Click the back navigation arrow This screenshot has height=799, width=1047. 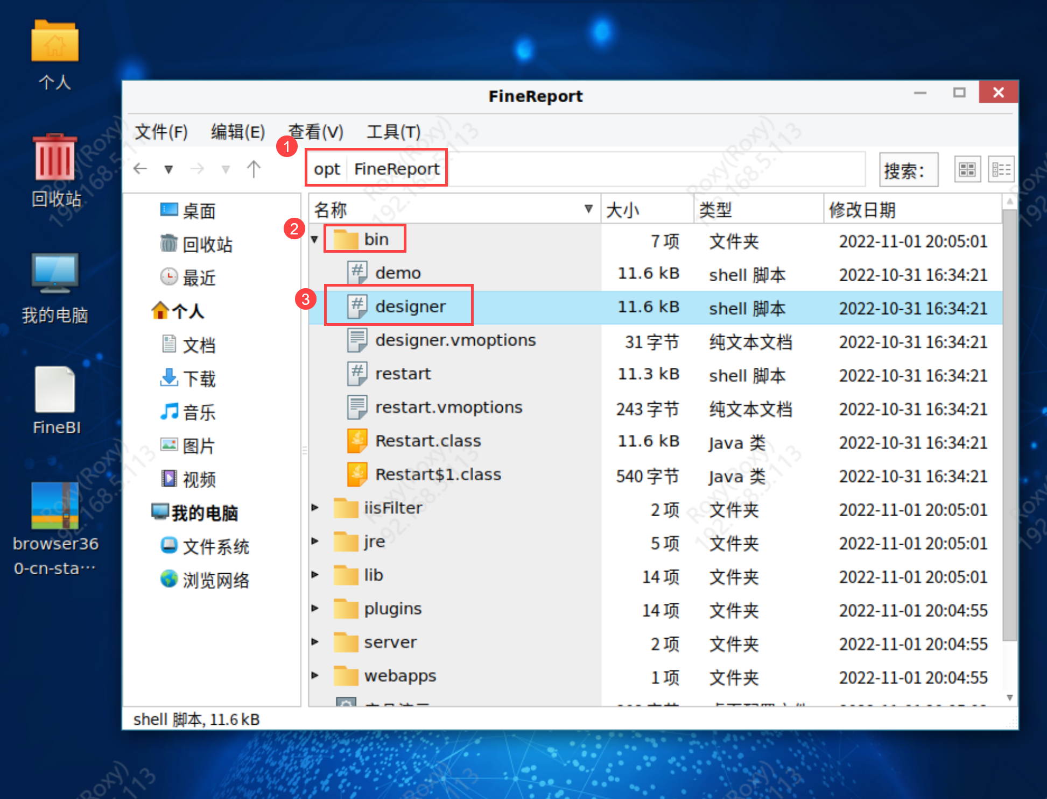coord(140,168)
